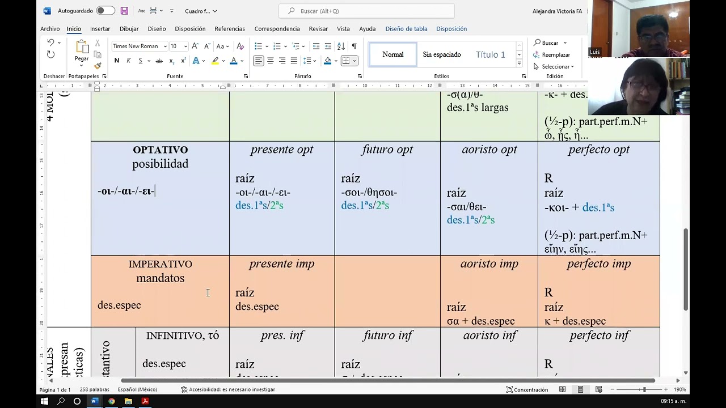Screen dimensions: 726x408
Task: Switch to Read Mode view icon in the status bar
Action: click(x=562, y=389)
